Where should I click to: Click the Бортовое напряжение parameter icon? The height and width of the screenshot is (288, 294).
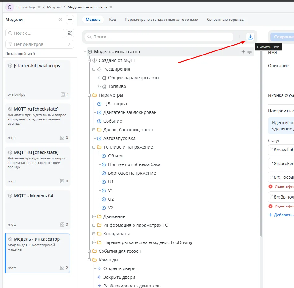point(104,173)
